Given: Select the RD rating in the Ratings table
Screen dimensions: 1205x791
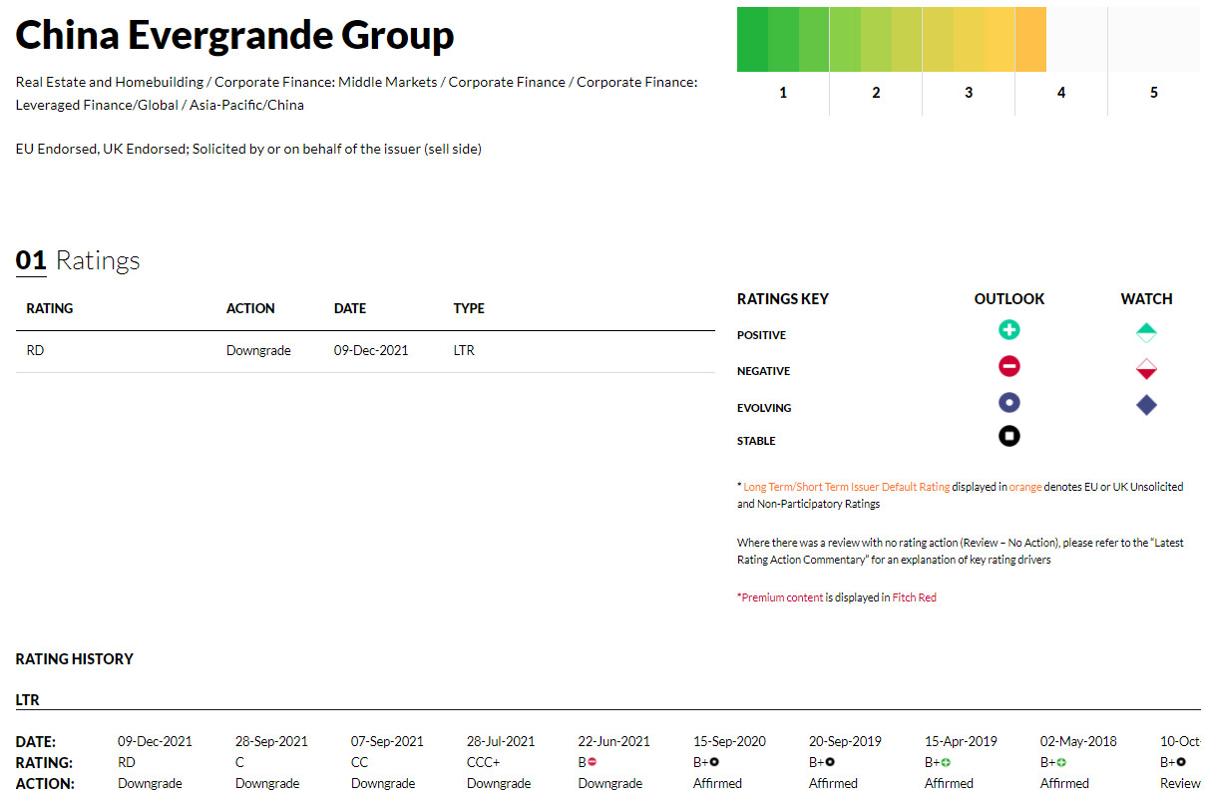Looking at the screenshot, I should [35, 350].
